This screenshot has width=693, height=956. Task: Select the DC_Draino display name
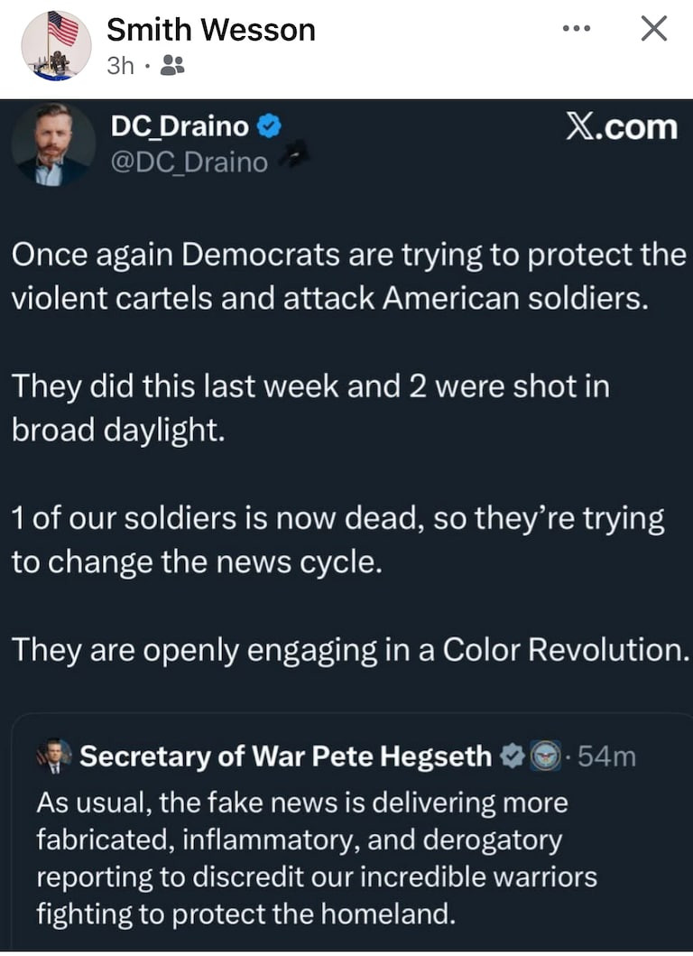coord(180,128)
